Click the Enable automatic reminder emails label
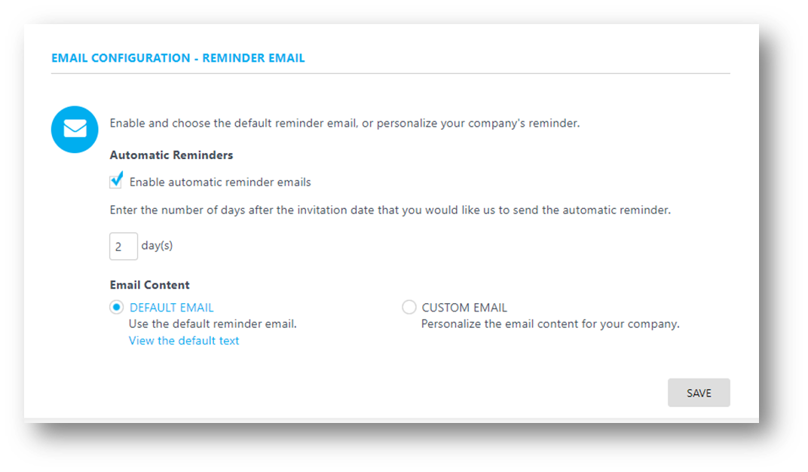The height and width of the screenshot is (472, 808). coord(220,182)
